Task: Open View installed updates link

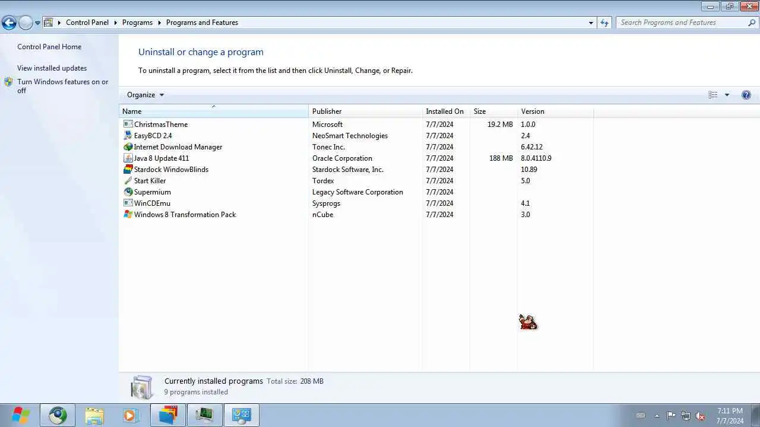Action: [x=52, y=68]
